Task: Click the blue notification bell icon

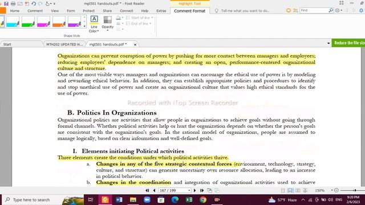Action: tap(361, 10)
